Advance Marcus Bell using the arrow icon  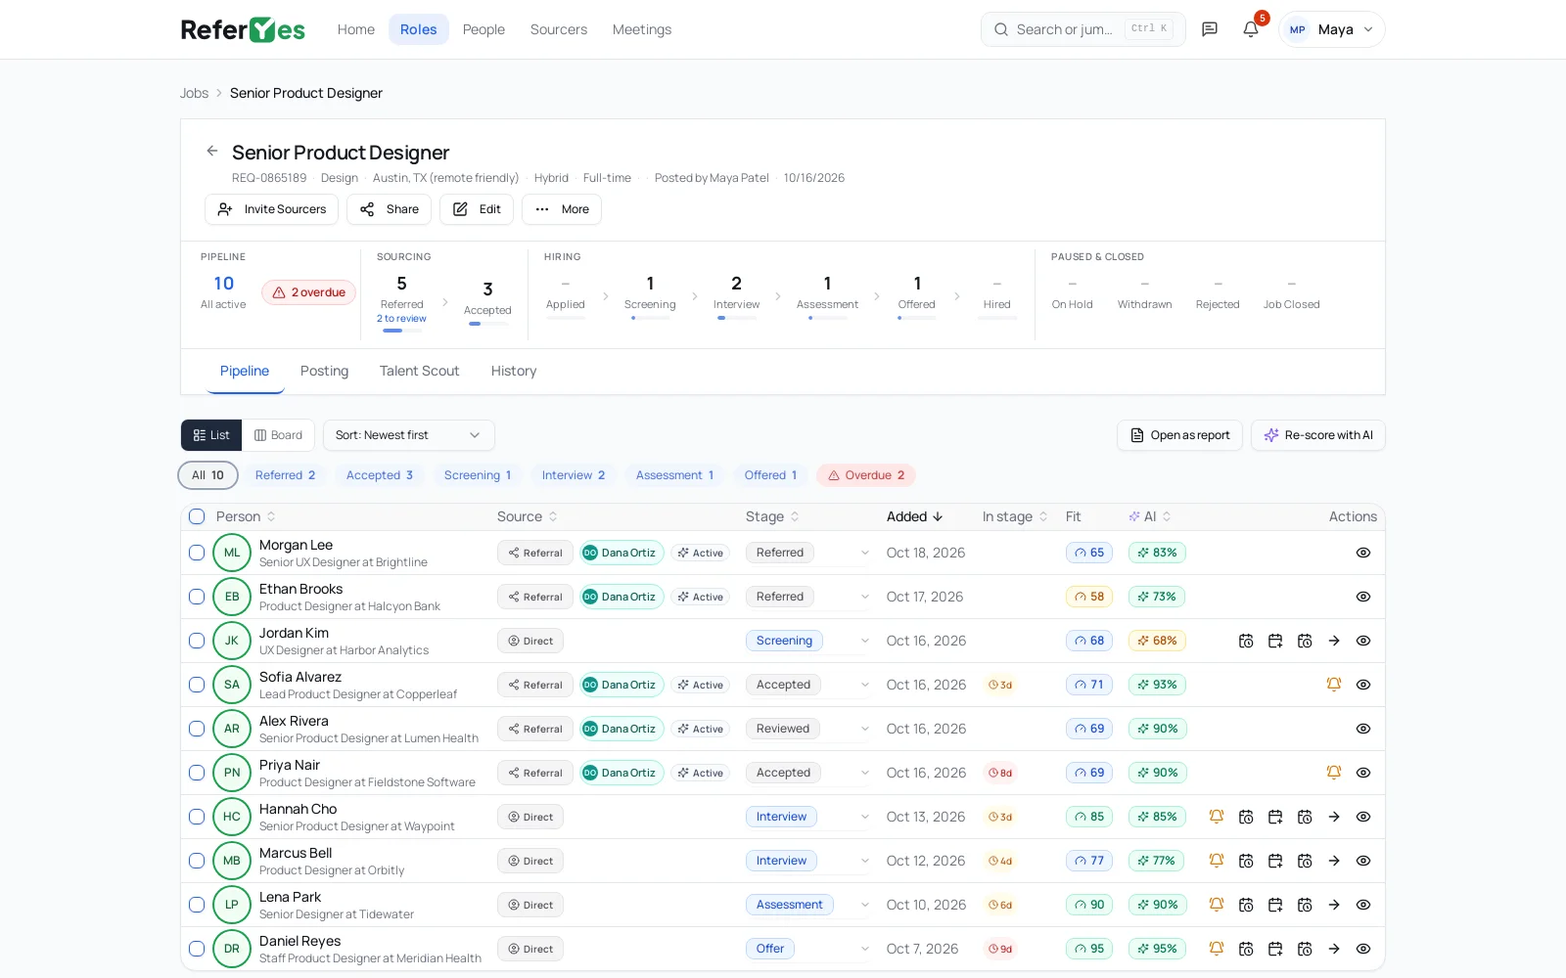click(1334, 861)
